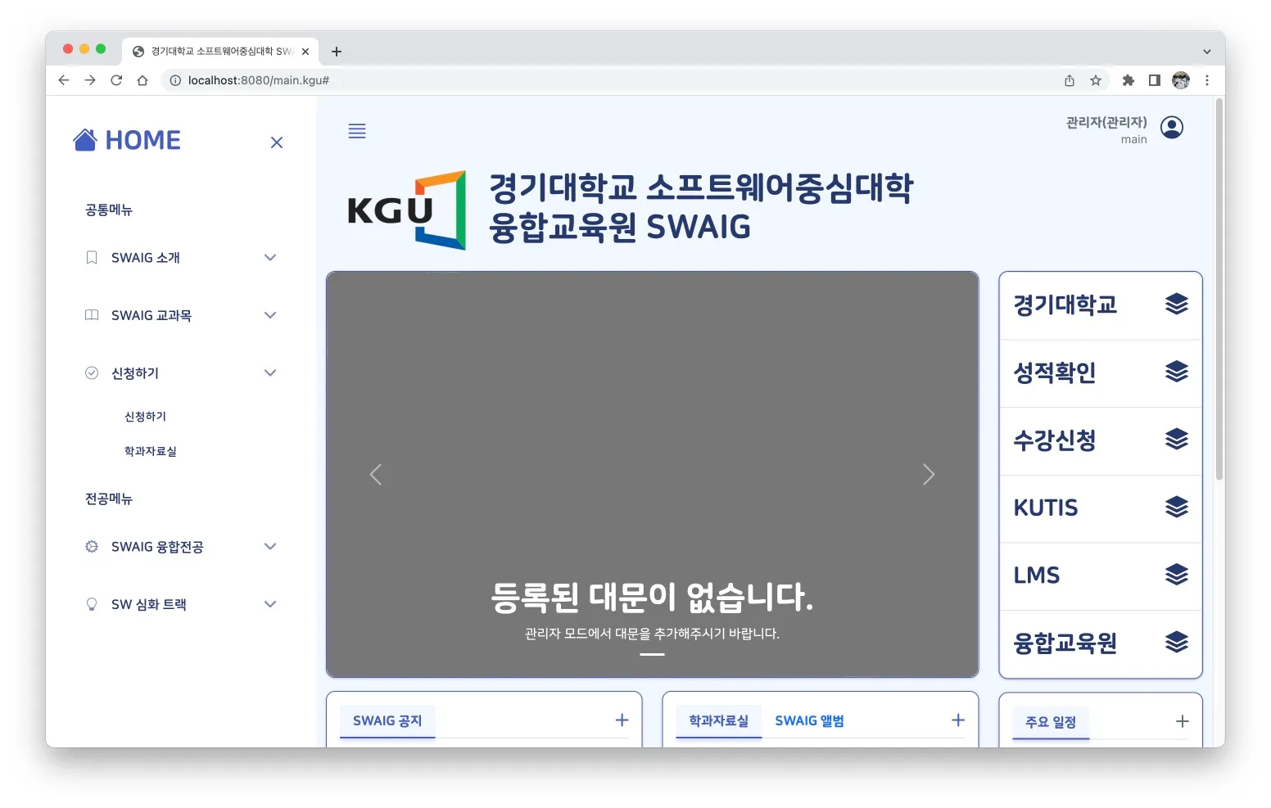Screen dimensions: 1271x808
Task: Open the LMS quick link icon
Action: tap(1177, 574)
